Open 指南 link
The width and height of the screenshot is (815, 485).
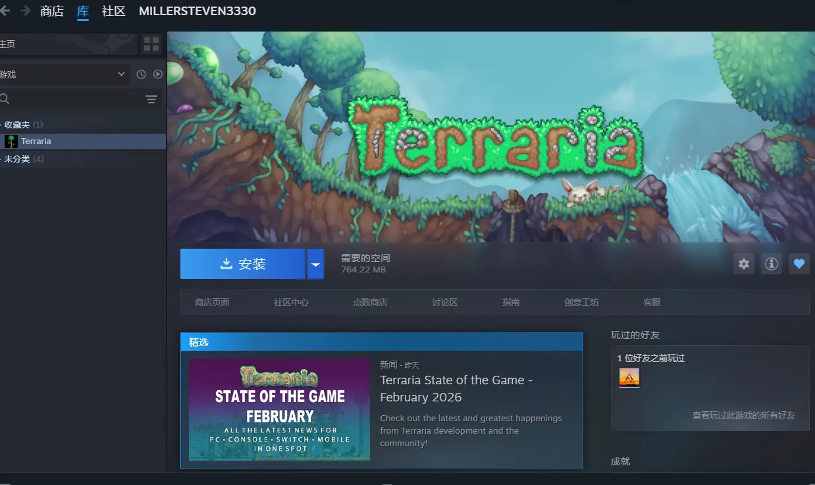pyautogui.click(x=511, y=302)
